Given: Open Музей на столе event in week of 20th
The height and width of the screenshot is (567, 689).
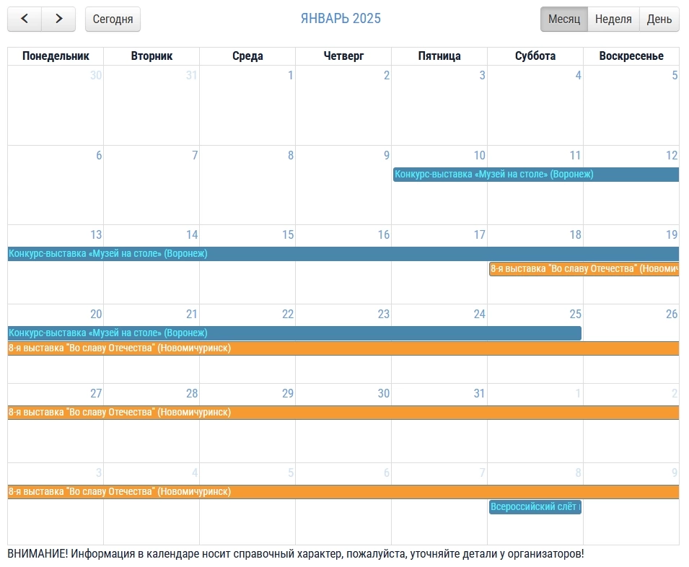Looking at the screenshot, I should pyautogui.click(x=294, y=333).
